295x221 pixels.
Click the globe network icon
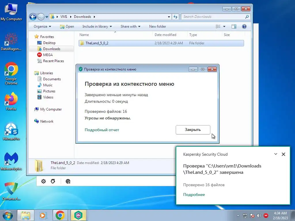pyautogui.click(x=68, y=181)
